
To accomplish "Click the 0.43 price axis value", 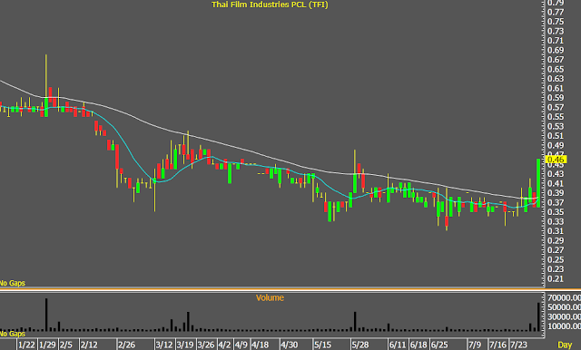I will point(556,174).
